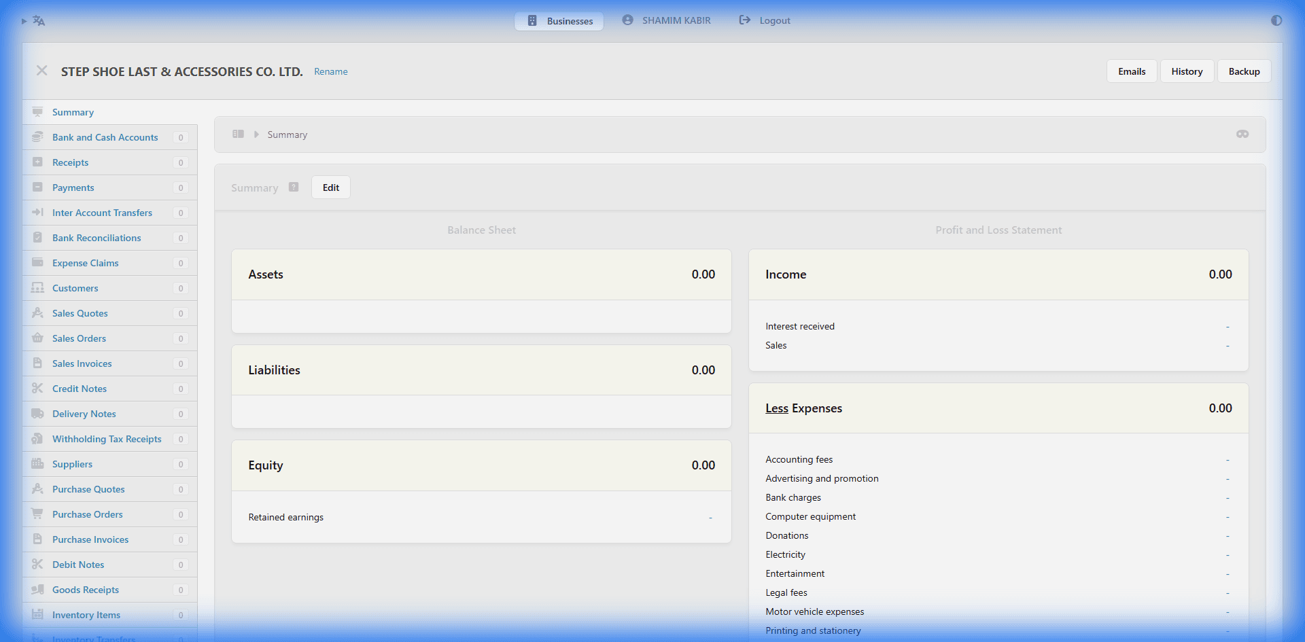Expand the breadcrumb chevron next to Summary

(256, 134)
